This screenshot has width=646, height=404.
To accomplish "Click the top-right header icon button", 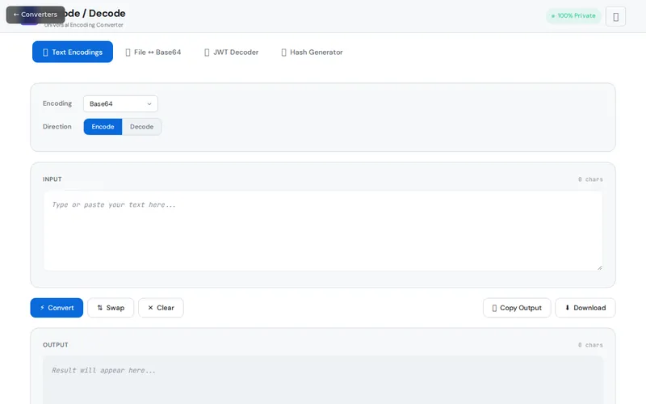I will [615, 16].
